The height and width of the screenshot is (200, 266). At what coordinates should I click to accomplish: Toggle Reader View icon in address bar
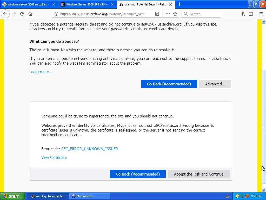pos(157,14)
